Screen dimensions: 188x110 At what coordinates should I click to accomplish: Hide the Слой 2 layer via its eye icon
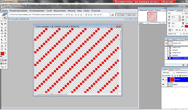click(x=163, y=80)
